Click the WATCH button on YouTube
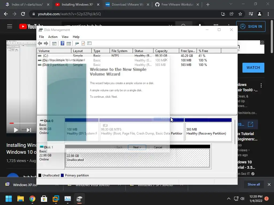The width and height of the screenshot is (274, 205). point(253,68)
